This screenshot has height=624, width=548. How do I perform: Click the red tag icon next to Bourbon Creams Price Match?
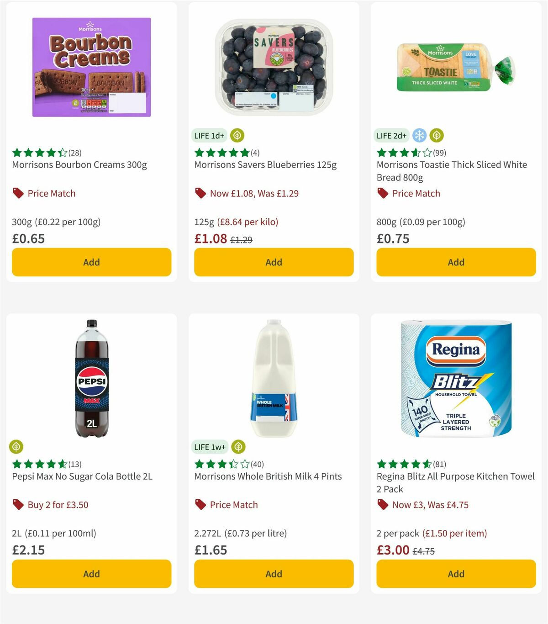click(x=17, y=193)
